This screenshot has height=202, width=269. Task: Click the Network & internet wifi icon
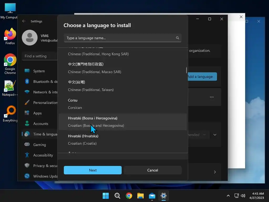27,92
